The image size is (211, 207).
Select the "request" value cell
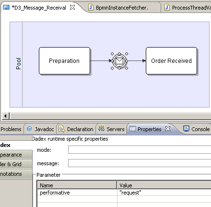164,193
